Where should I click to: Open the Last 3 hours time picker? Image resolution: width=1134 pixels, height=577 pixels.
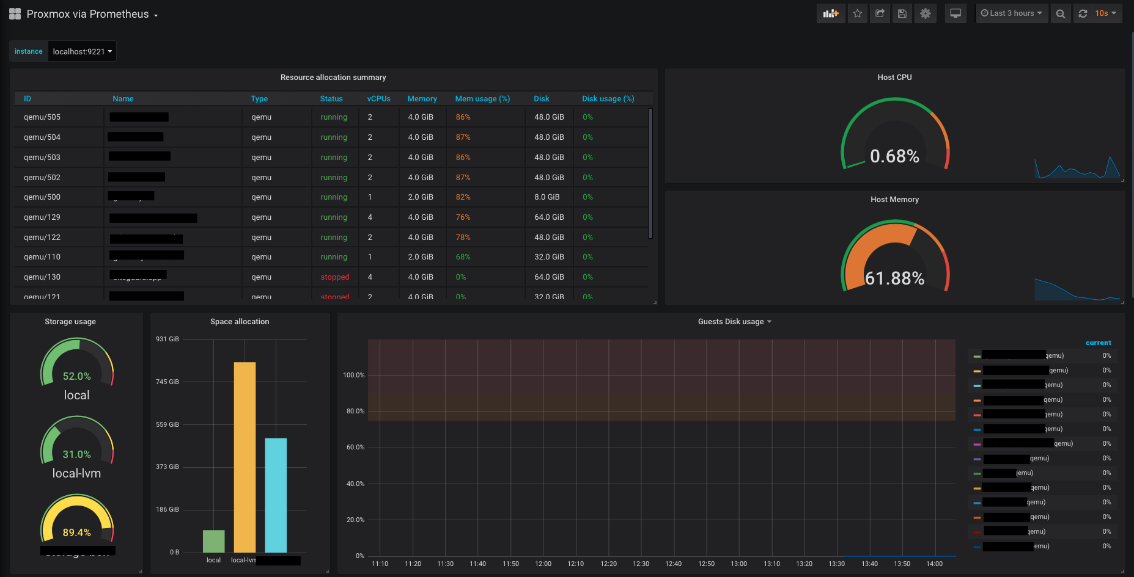pyautogui.click(x=1012, y=13)
